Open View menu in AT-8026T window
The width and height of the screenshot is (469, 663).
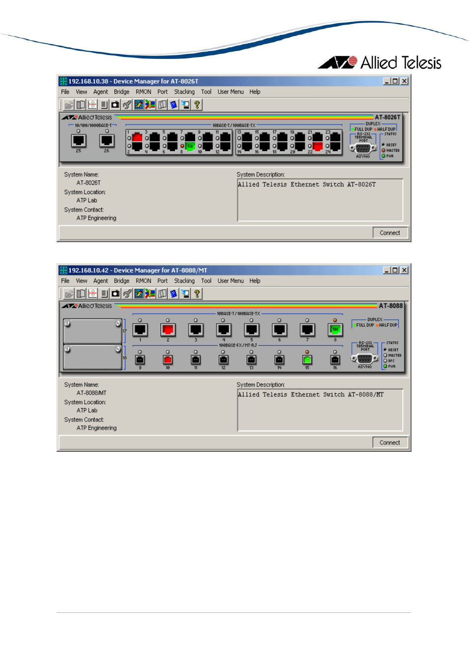[82, 92]
